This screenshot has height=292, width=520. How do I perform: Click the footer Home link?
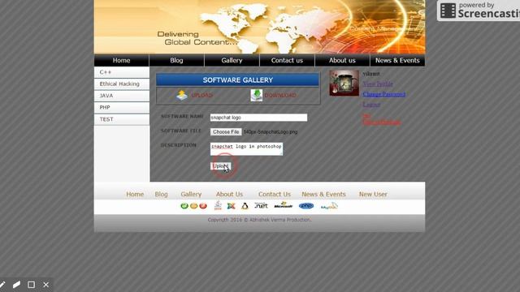tap(135, 195)
